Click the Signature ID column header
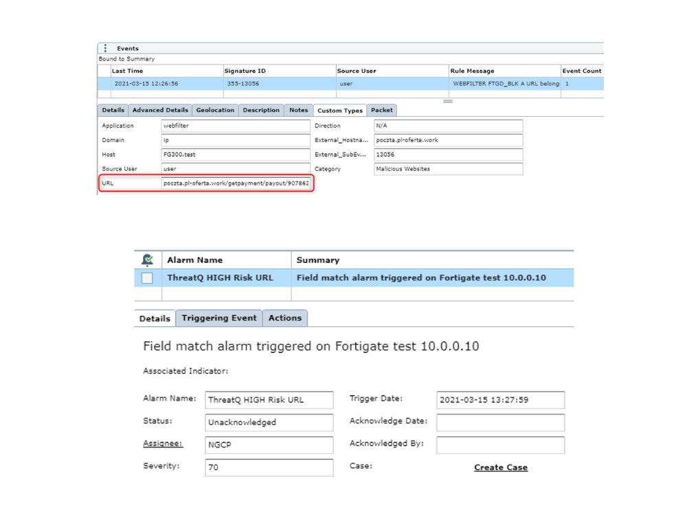Viewport: 687px width, 515px height. [x=245, y=71]
